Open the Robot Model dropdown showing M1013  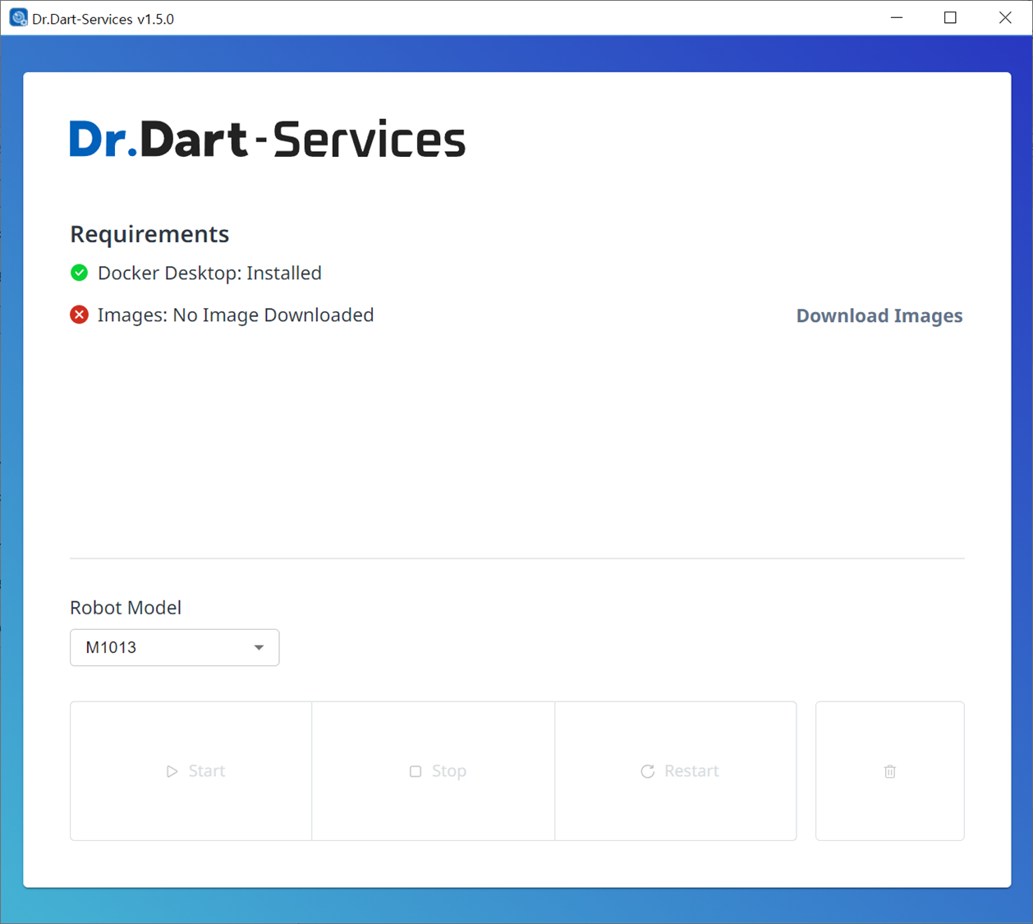click(174, 647)
